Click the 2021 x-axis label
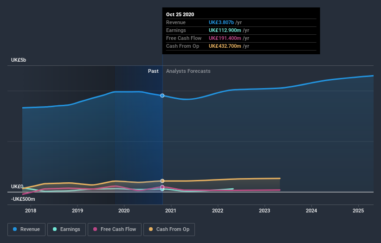This screenshot has height=243, width=381. coord(171,211)
